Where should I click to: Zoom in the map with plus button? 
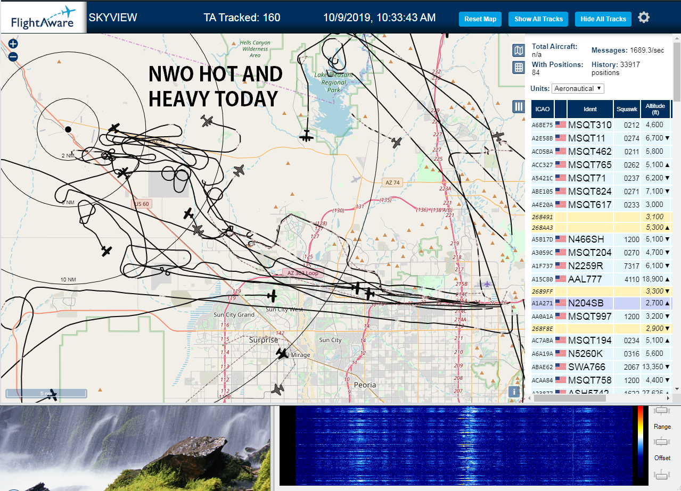[x=13, y=44]
